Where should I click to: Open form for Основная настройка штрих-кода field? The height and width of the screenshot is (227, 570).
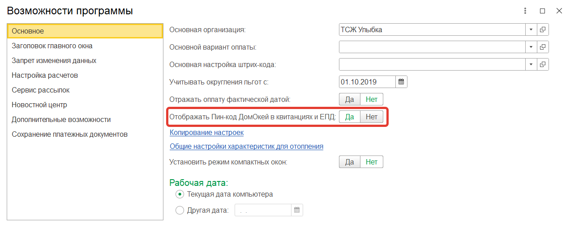[x=543, y=64]
